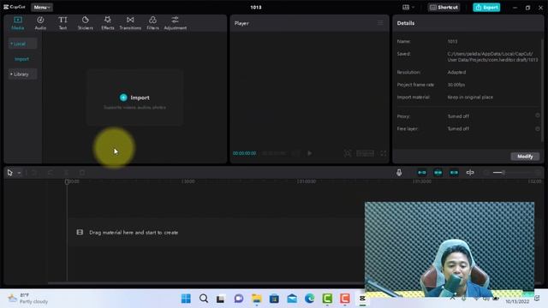Switch to the Effects tab

(108, 23)
